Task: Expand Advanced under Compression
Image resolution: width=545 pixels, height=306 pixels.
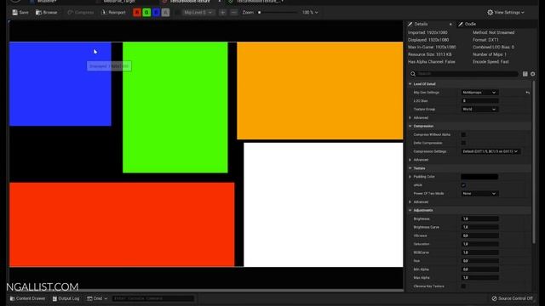Action: (410, 160)
